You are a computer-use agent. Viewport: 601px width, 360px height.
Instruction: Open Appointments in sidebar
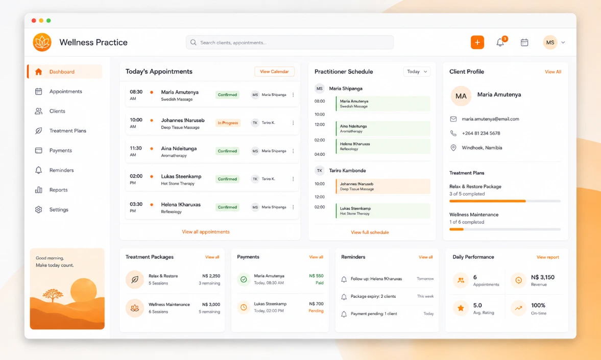65,91
